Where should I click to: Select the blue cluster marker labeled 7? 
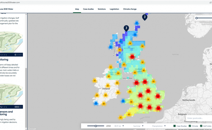(136, 23)
